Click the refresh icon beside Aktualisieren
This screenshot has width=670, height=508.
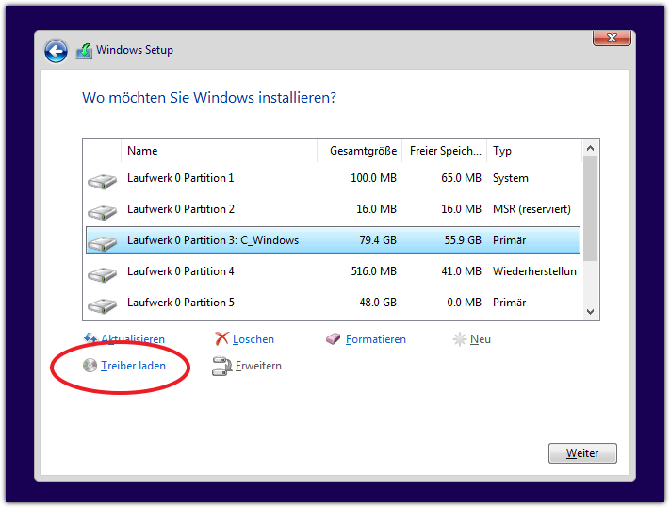tap(90, 338)
